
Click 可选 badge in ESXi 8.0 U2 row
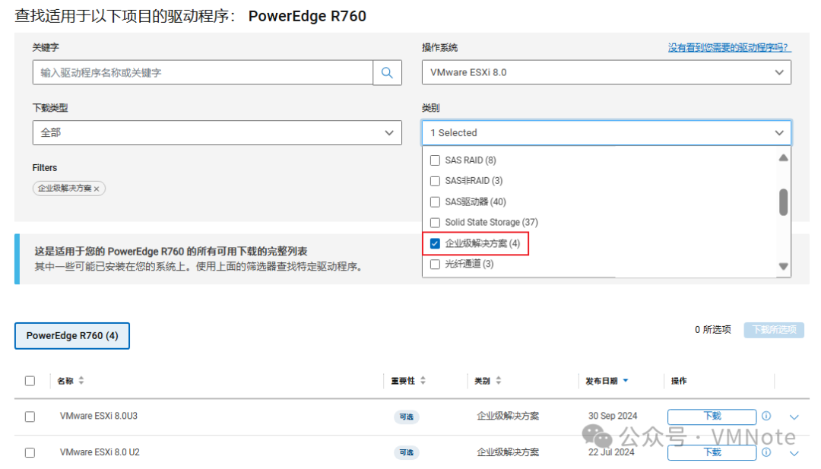tap(406, 453)
